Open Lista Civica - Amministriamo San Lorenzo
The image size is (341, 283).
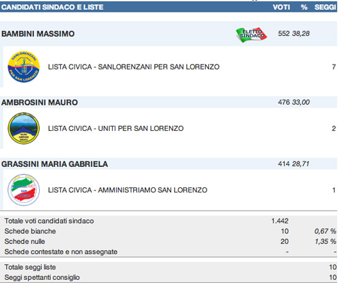click(128, 190)
